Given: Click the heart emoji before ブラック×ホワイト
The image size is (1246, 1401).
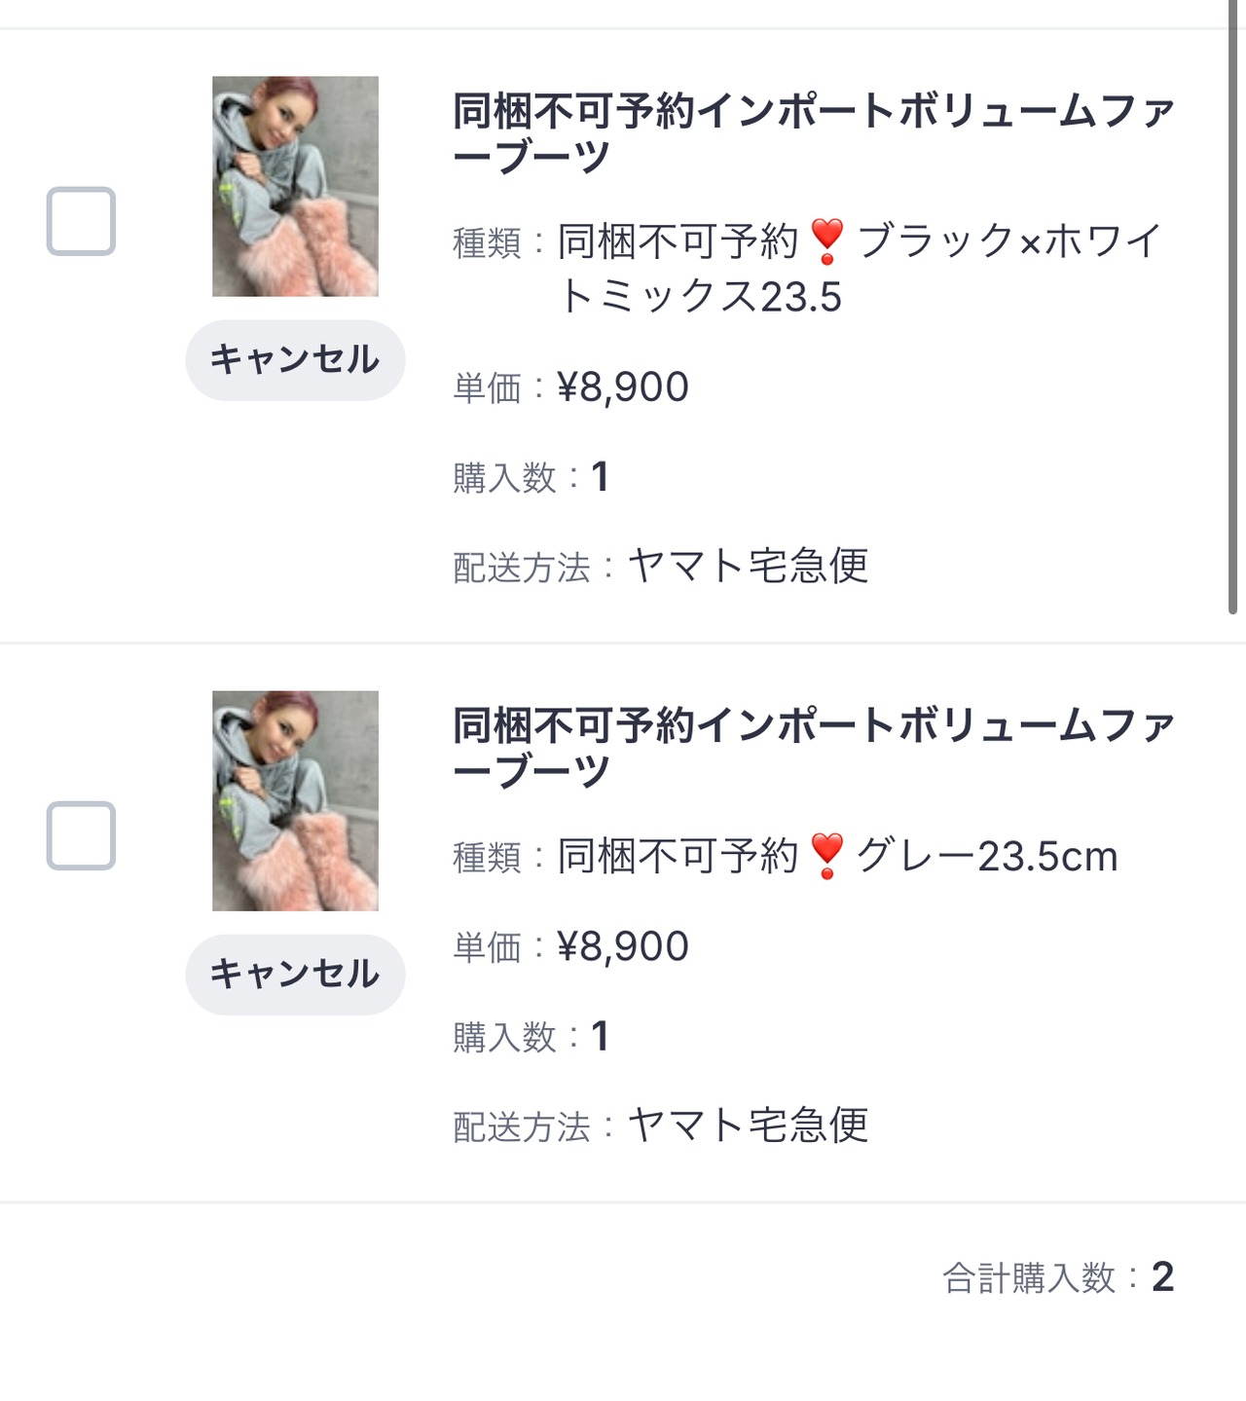Looking at the screenshot, I should click(826, 241).
